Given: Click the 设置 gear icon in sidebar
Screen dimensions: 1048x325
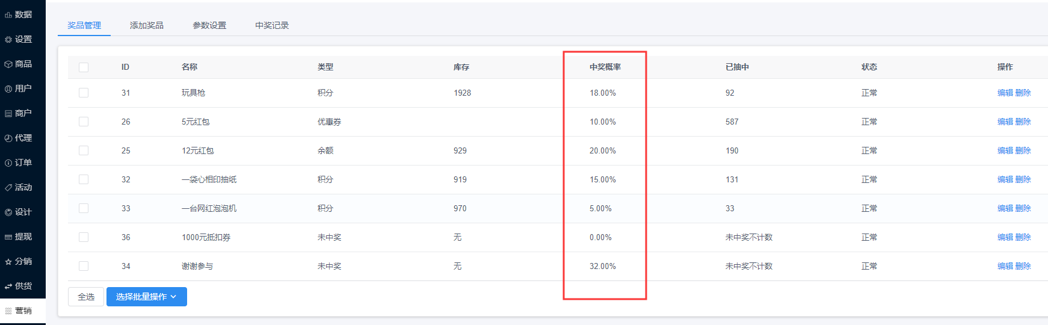Looking at the screenshot, I should pos(8,39).
